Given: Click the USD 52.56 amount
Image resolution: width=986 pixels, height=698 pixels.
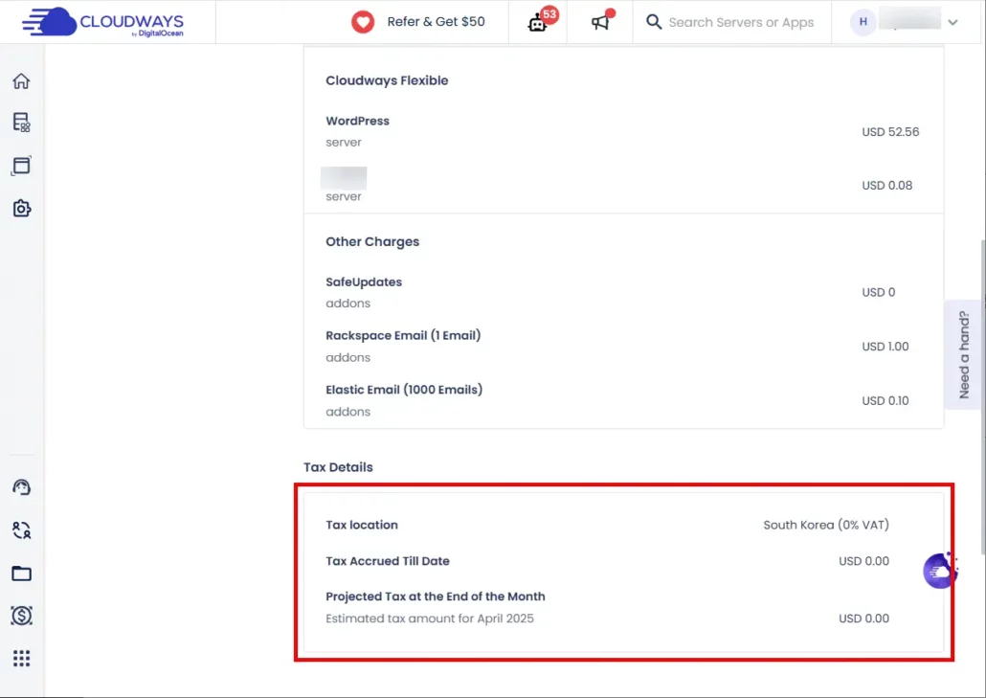Looking at the screenshot, I should tap(889, 132).
